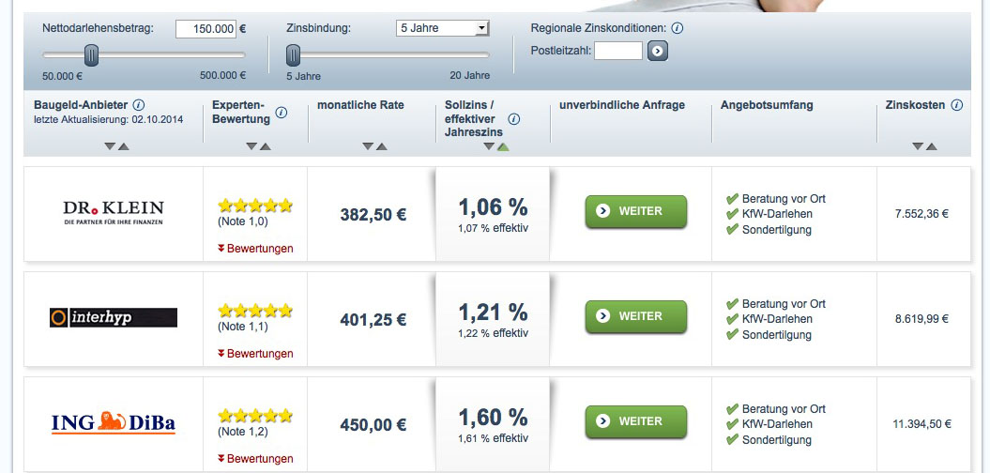Sort monatliche Rate column ascending
The height and width of the screenshot is (473, 990).
click(382, 146)
